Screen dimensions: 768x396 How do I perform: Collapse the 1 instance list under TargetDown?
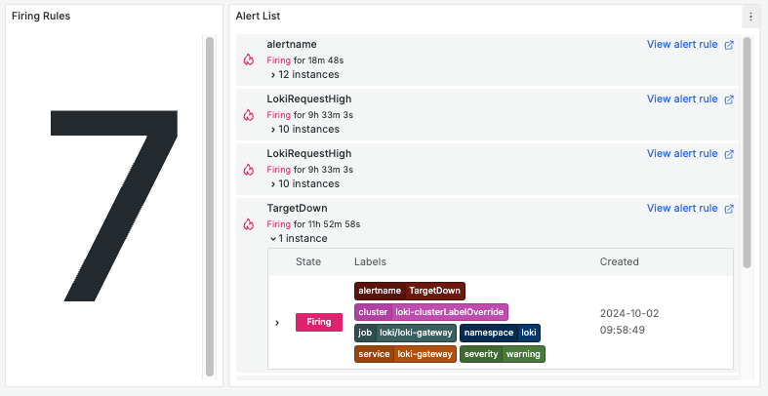(x=299, y=238)
